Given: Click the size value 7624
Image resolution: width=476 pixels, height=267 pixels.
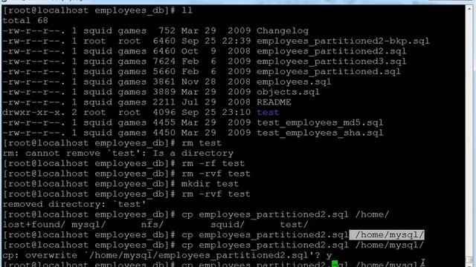Looking at the screenshot, I should pos(164,62).
